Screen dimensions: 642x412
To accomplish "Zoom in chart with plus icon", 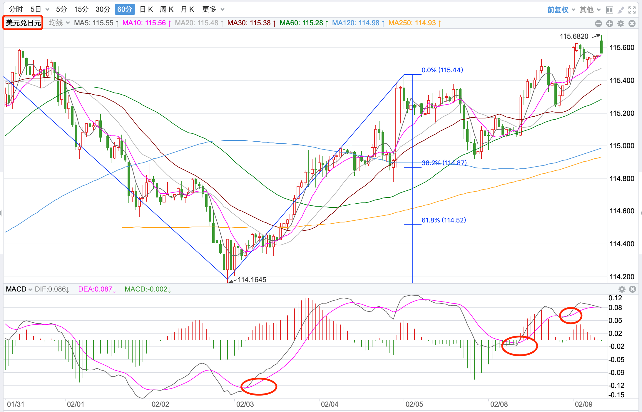I will tap(610, 24).
